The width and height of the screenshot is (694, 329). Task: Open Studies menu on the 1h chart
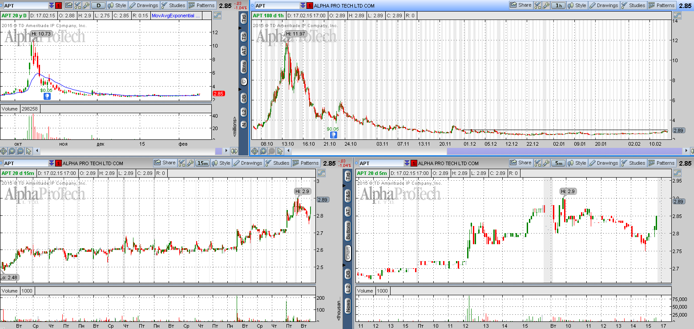tap(633, 6)
